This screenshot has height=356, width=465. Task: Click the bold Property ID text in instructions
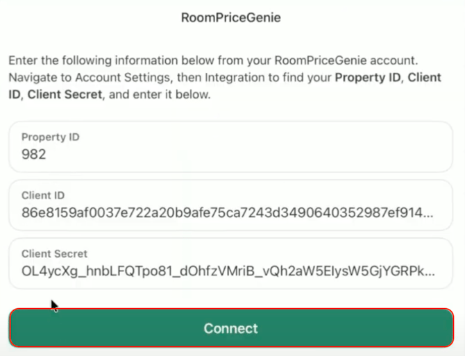tap(367, 78)
